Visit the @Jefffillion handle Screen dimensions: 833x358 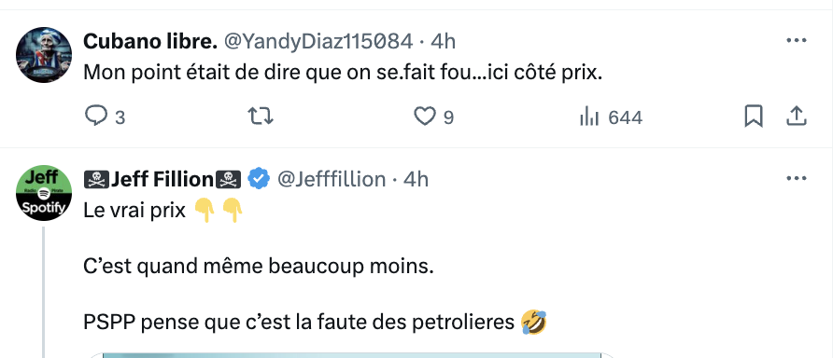(x=332, y=179)
